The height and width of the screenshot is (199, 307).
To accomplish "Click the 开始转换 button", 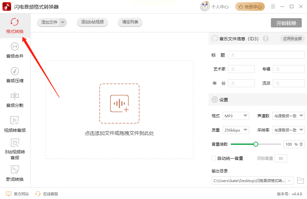I will click(x=286, y=23).
